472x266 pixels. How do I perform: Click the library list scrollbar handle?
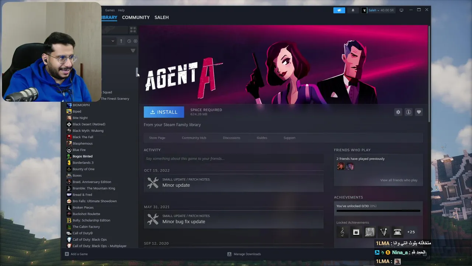point(137,72)
